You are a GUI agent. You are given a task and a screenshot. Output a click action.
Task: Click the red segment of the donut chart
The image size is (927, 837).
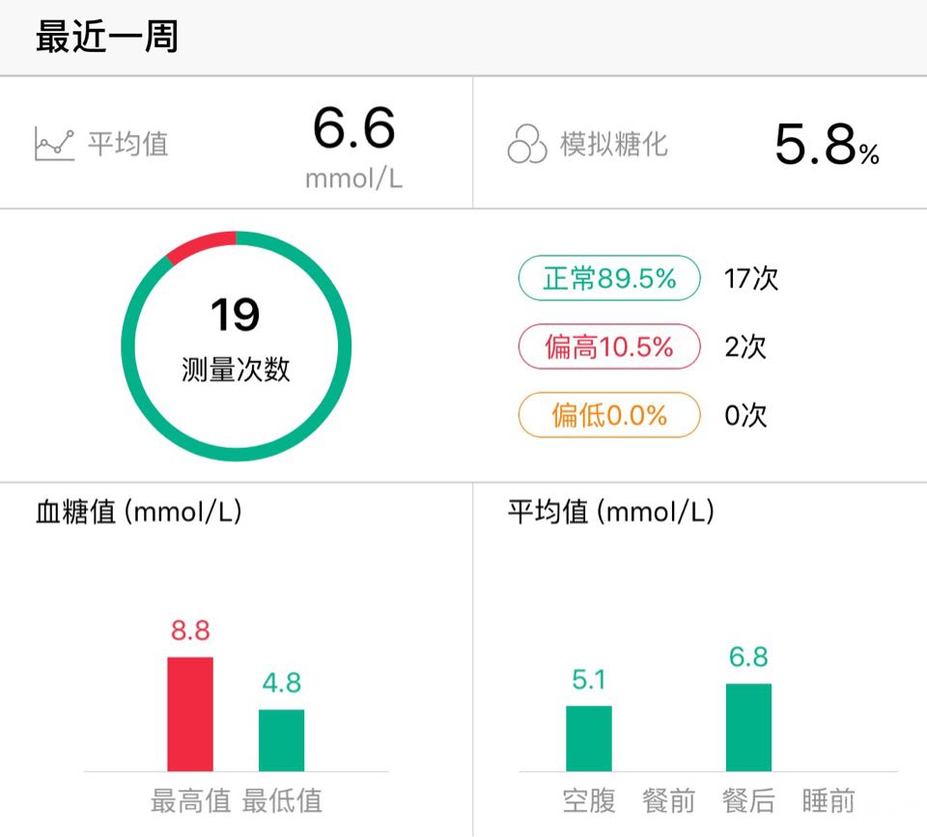pyautogui.click(x=201, y=244)
